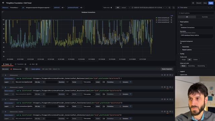Open Format Time series dropdown for query A
This screenshot has height=121, width=215.
click(88, 82)
